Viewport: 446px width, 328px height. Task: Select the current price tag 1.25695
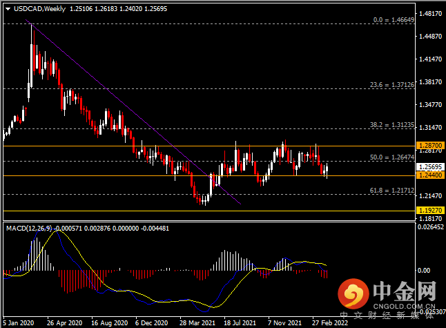point(430,167)
